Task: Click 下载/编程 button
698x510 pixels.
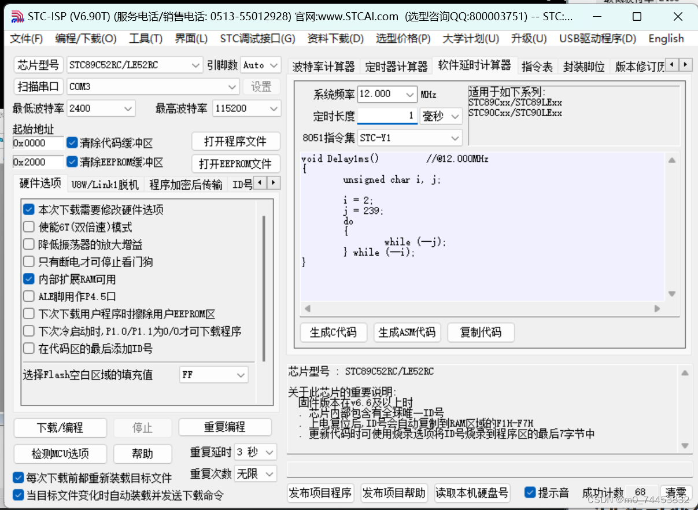Action: tap(60, 428)
